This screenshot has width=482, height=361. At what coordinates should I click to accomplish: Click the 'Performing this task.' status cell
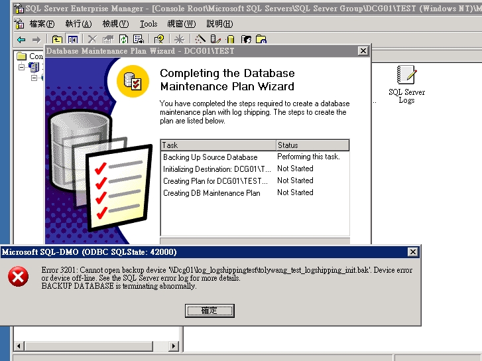[308, 157]
